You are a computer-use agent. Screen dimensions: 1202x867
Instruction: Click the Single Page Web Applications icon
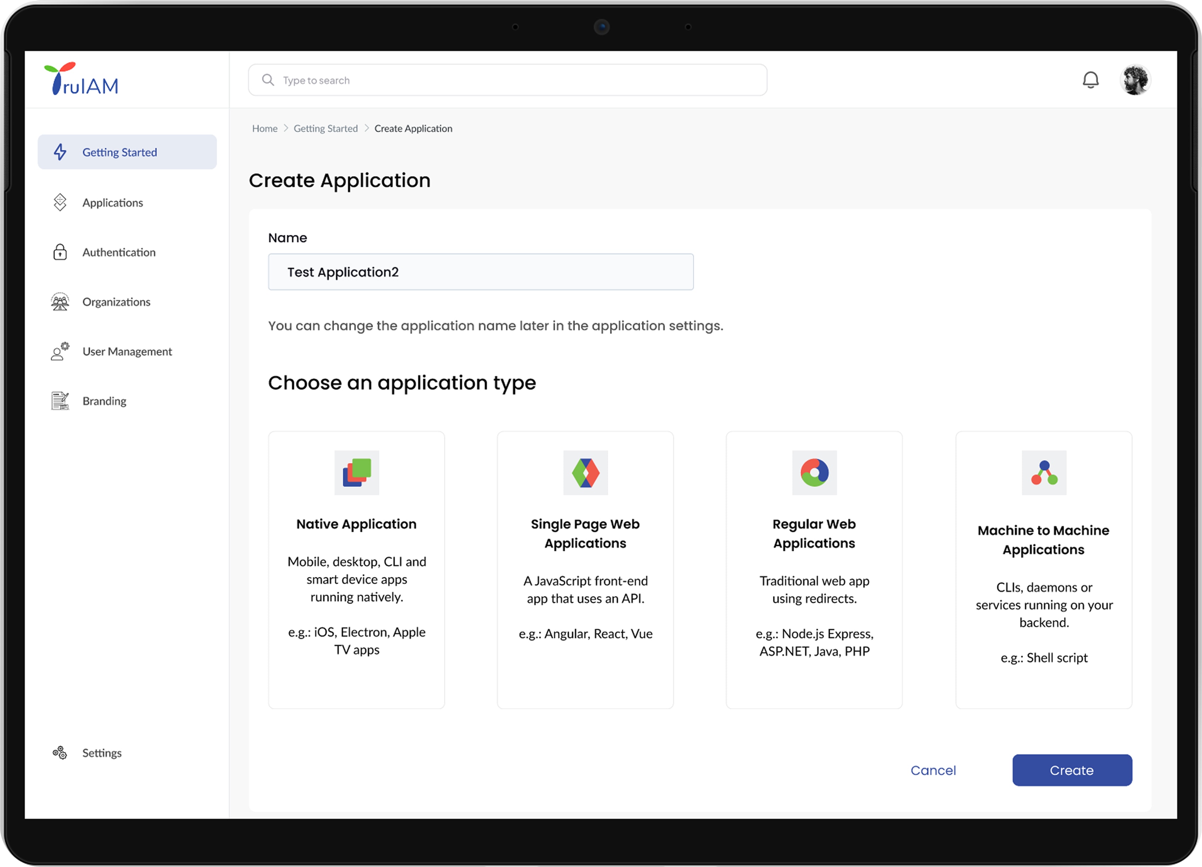585,472
